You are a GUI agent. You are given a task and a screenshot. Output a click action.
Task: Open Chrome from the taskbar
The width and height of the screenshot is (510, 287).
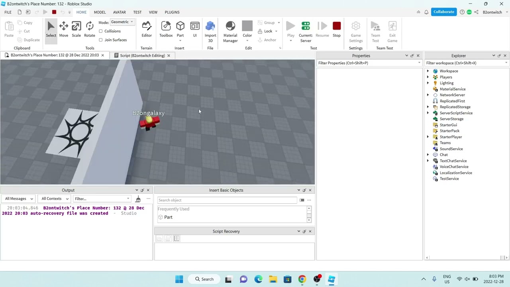coord(302,279)
